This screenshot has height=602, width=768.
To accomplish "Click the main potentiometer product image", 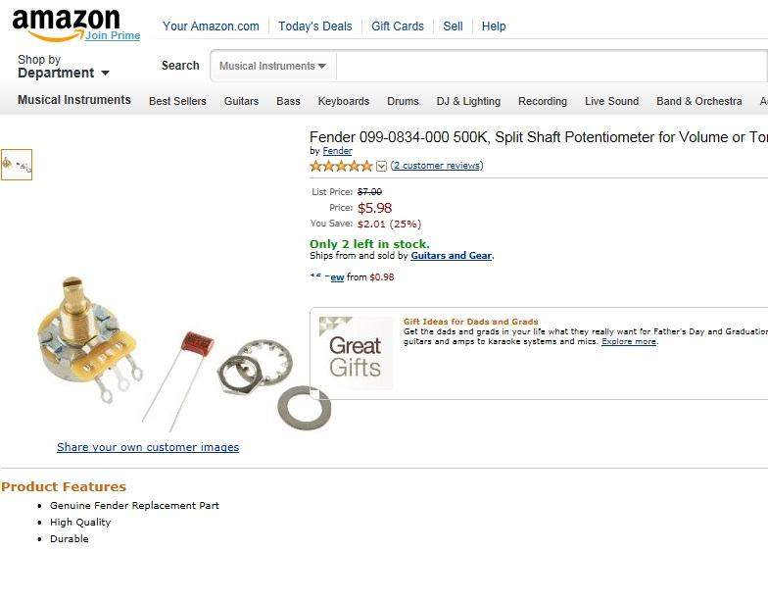I will [x=186, y=353].
